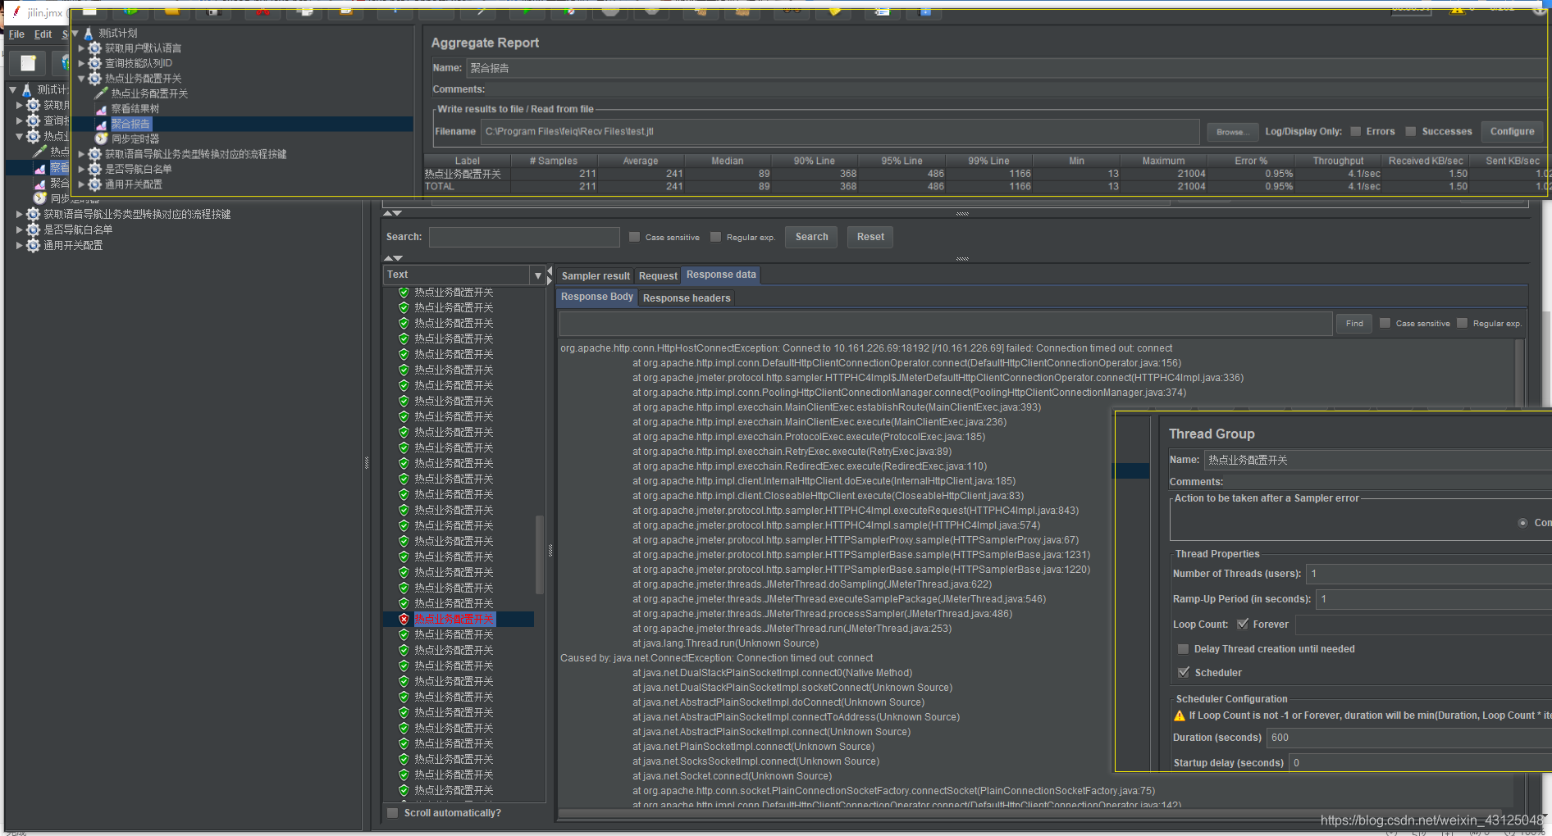The width and height of the screenshot is (1552, 836).
Task: Click the Filename input field
Action: pos(840,131)
